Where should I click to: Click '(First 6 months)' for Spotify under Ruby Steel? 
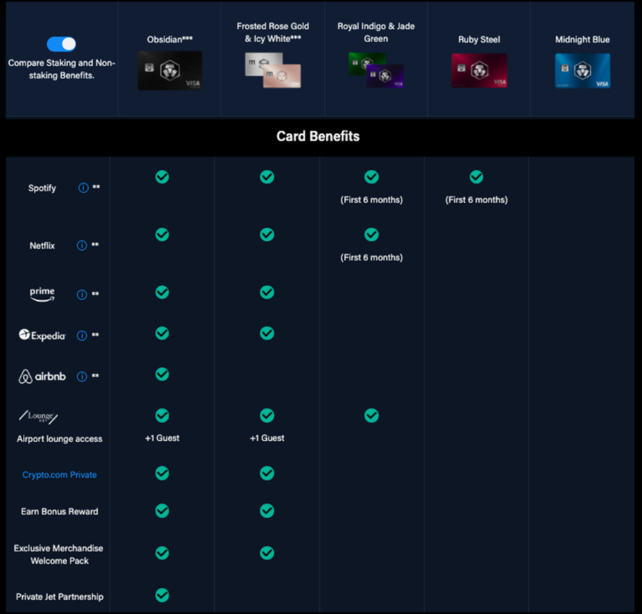tap(476, 199)
